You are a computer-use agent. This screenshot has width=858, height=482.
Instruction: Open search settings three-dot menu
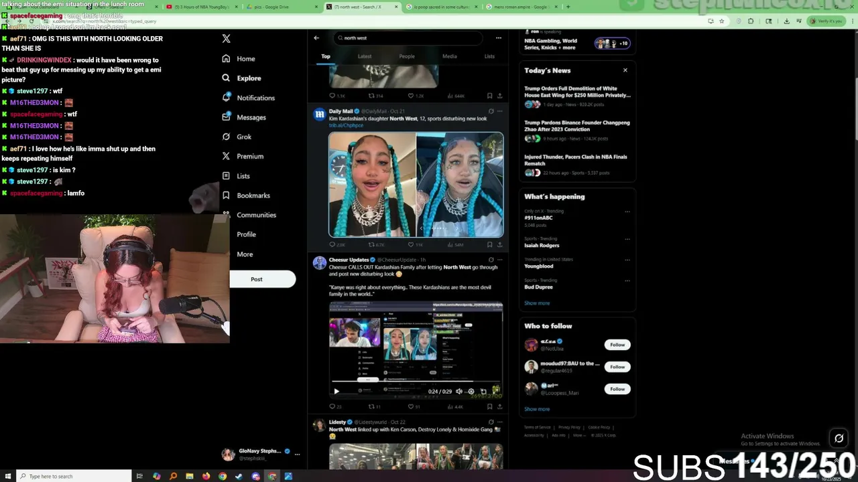click(498, 38)
